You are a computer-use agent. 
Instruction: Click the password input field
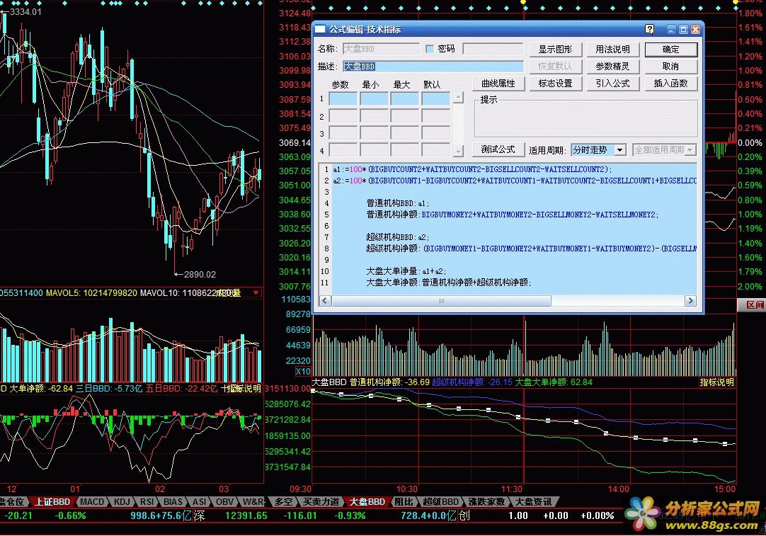pos(493,49)
